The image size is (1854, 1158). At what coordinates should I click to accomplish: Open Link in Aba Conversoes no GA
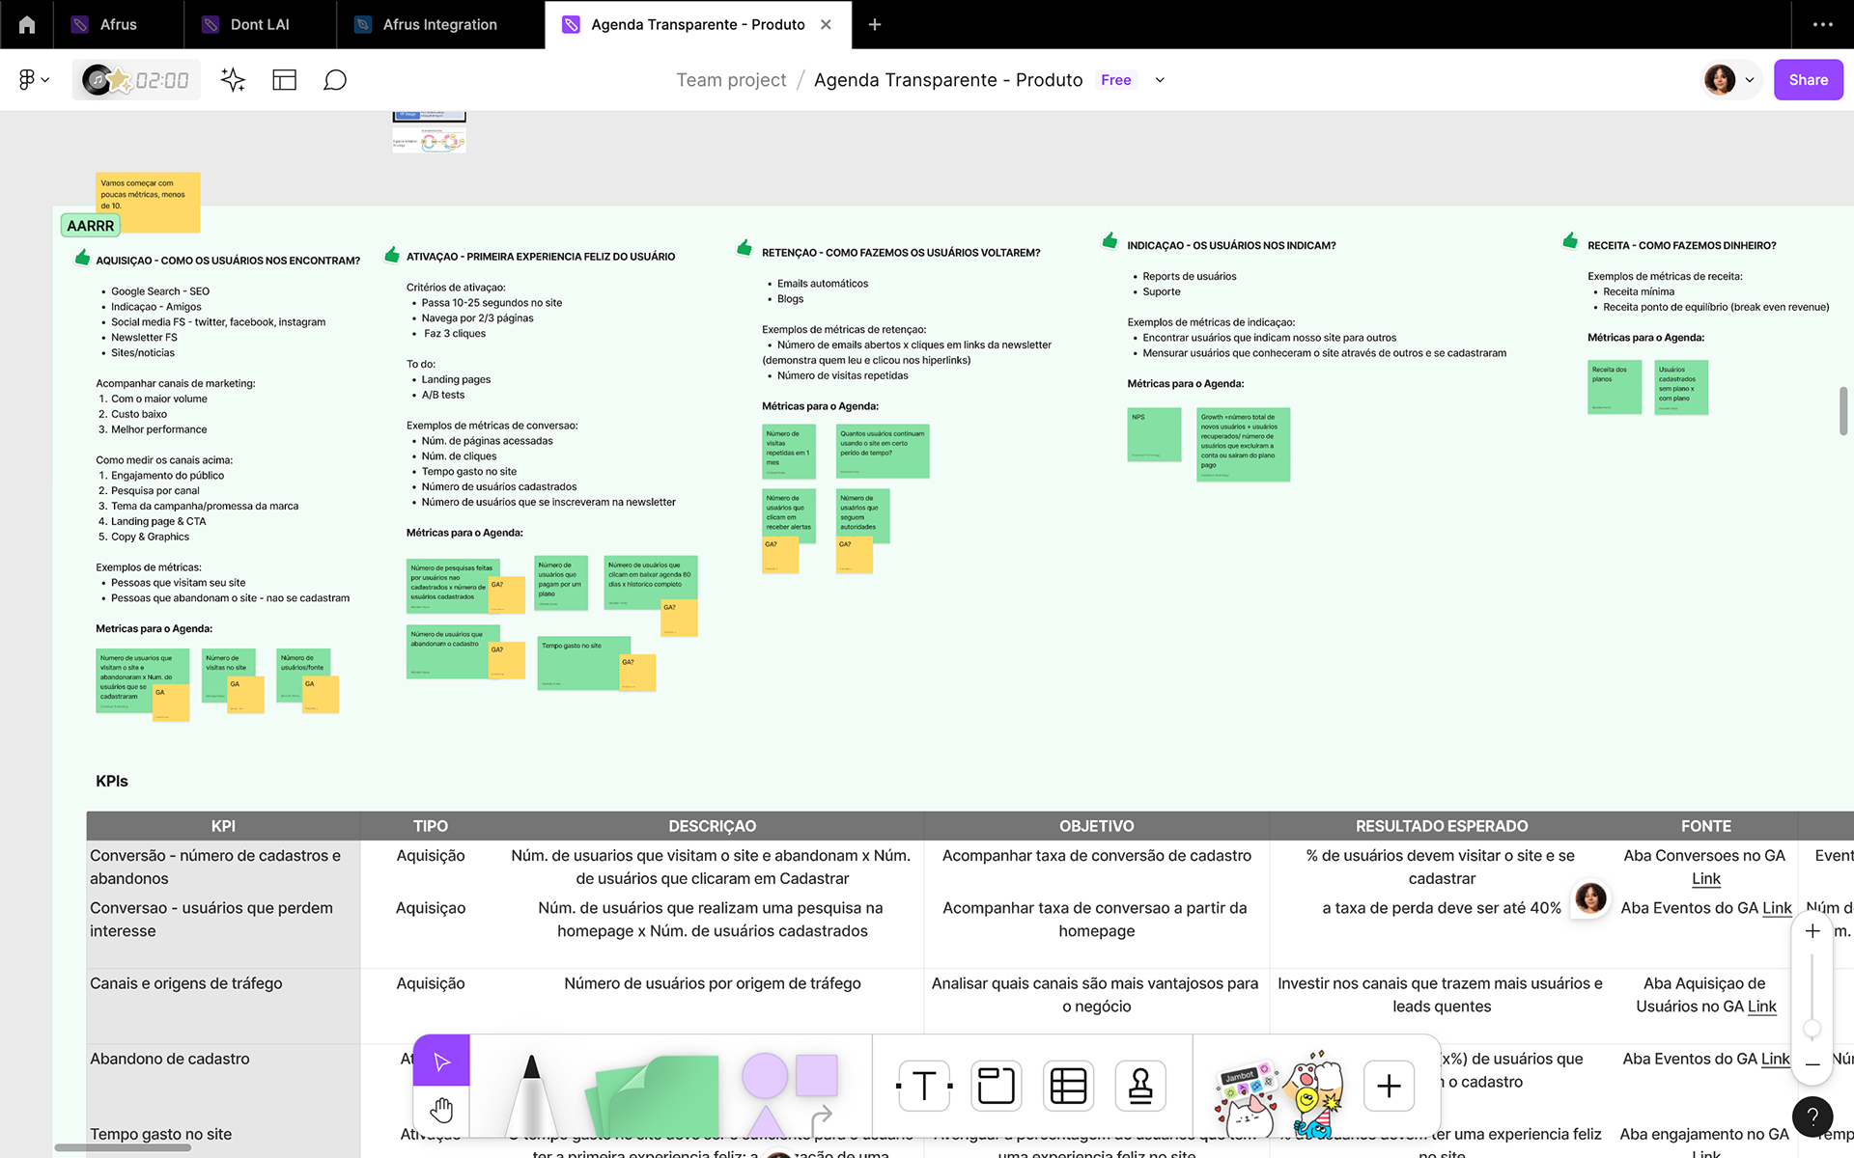[1705, 878]
